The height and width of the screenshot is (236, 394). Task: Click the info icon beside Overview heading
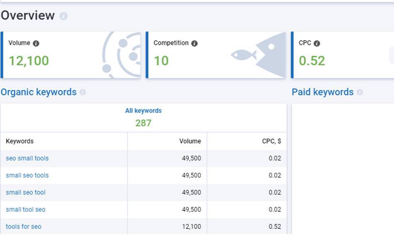(63, 16)
